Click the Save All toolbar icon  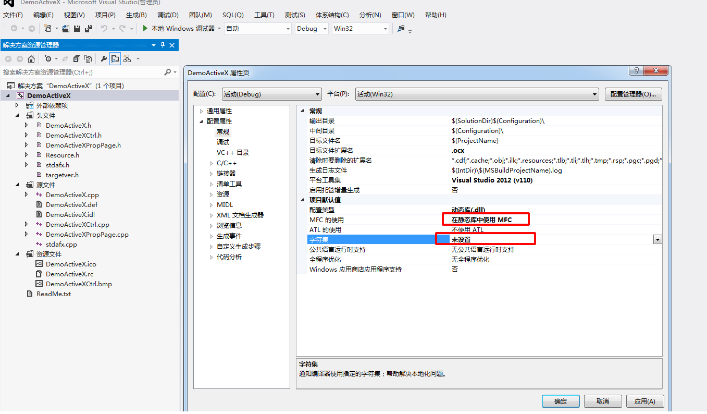click(88, 29)
